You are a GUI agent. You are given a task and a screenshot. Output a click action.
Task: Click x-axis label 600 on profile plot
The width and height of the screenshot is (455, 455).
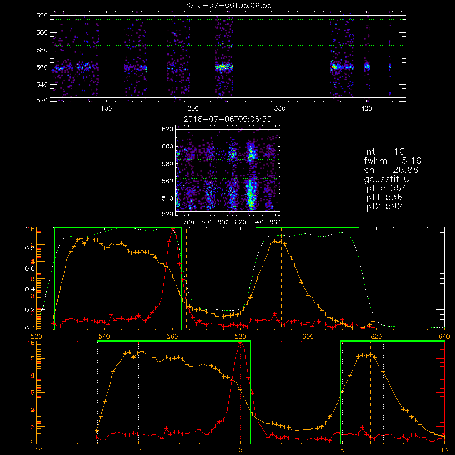coord(308,336)
